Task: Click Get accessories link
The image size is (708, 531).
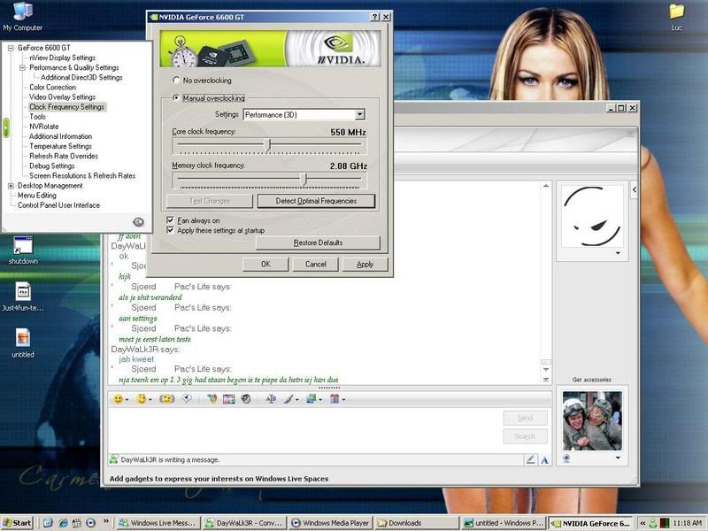Action: click(x=591, y=380)
